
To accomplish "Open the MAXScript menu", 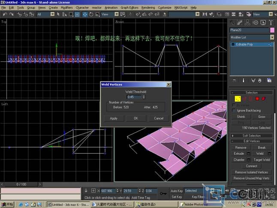I will coord(181,8).
